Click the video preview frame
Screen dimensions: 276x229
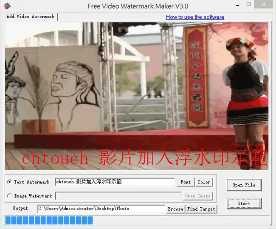pyautogui.click(x=137, y=96)
